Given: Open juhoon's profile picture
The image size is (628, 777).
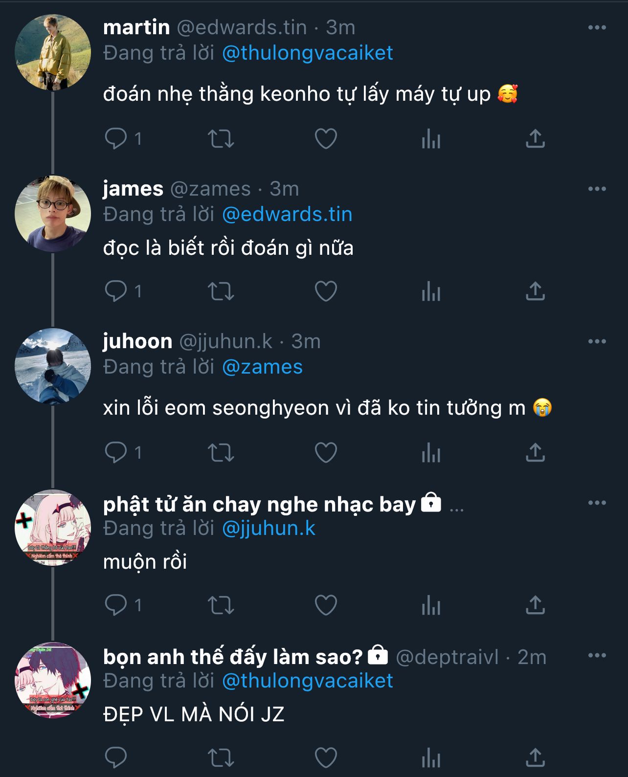Looking at the screenshot, I should click(x=53, y=366).
